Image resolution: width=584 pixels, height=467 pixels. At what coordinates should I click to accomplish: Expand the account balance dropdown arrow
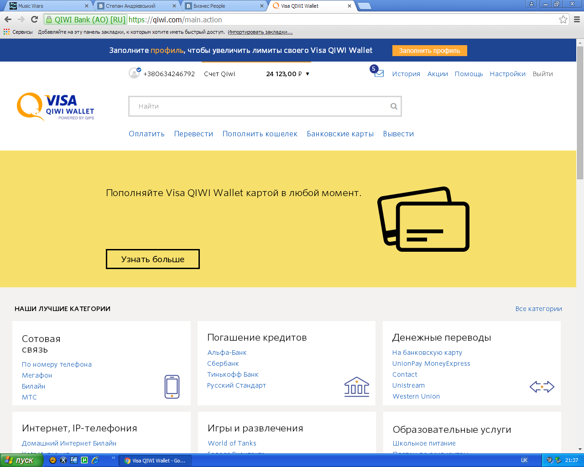click(x=308, y=74)
